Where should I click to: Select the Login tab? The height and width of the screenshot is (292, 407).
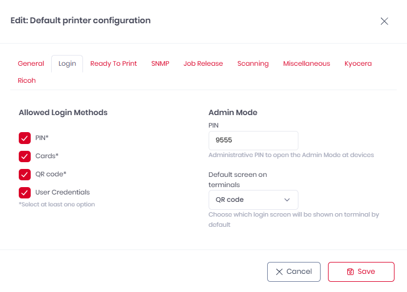coord(67,64)
